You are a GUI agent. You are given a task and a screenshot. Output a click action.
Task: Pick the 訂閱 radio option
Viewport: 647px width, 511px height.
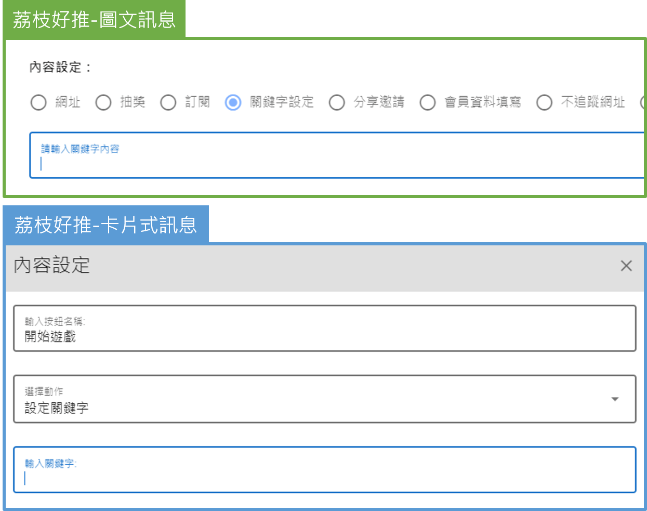point(168,102)
